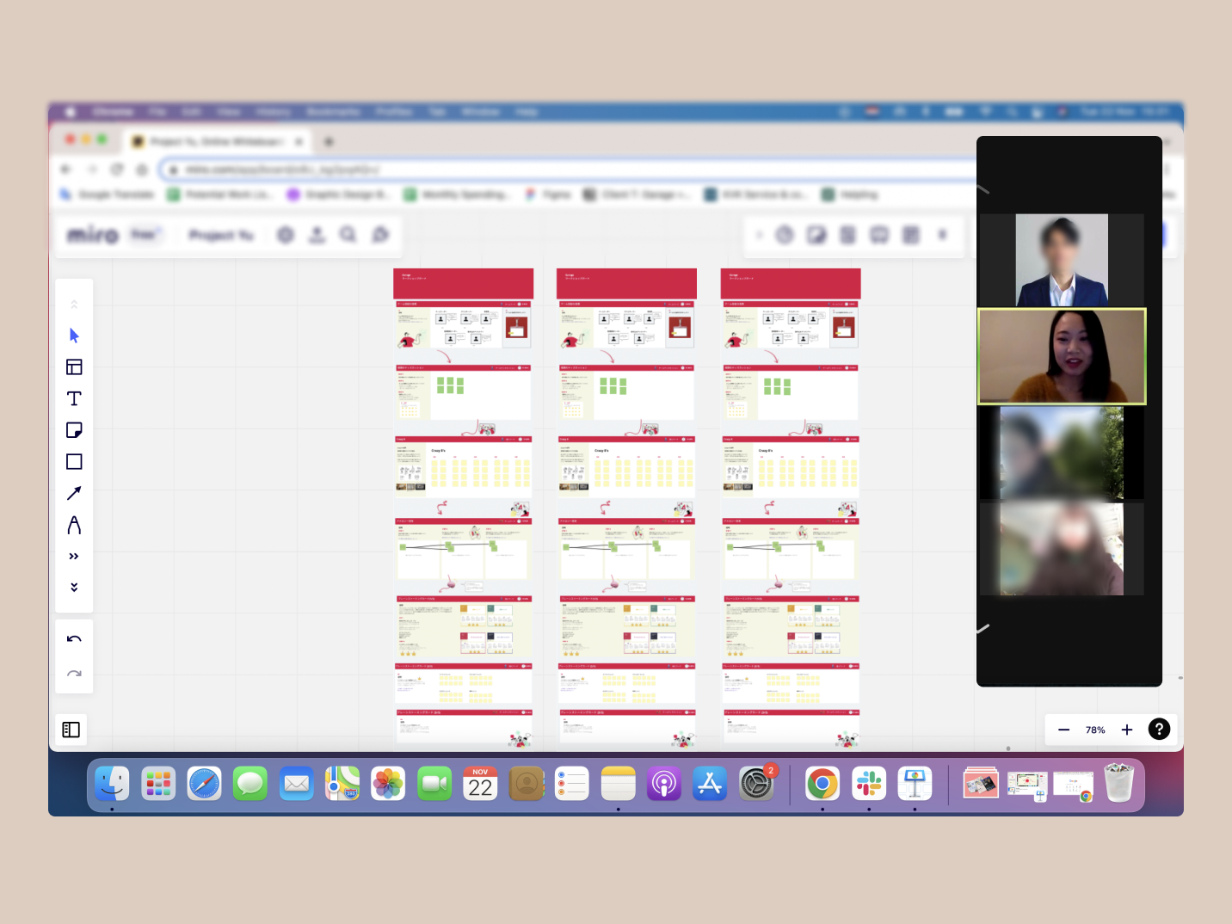This screenshot has width=1232, height=924.
Task: Select the top participant video in suit
Action: pos(1062,260)
